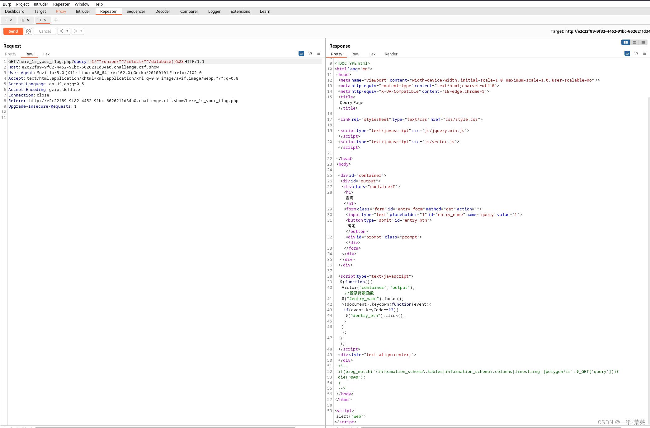Open the Window menu
This screenshot has height=428, width=650.
[82, 4]
